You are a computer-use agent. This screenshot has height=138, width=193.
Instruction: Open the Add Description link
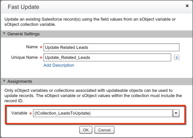(59, 65)
